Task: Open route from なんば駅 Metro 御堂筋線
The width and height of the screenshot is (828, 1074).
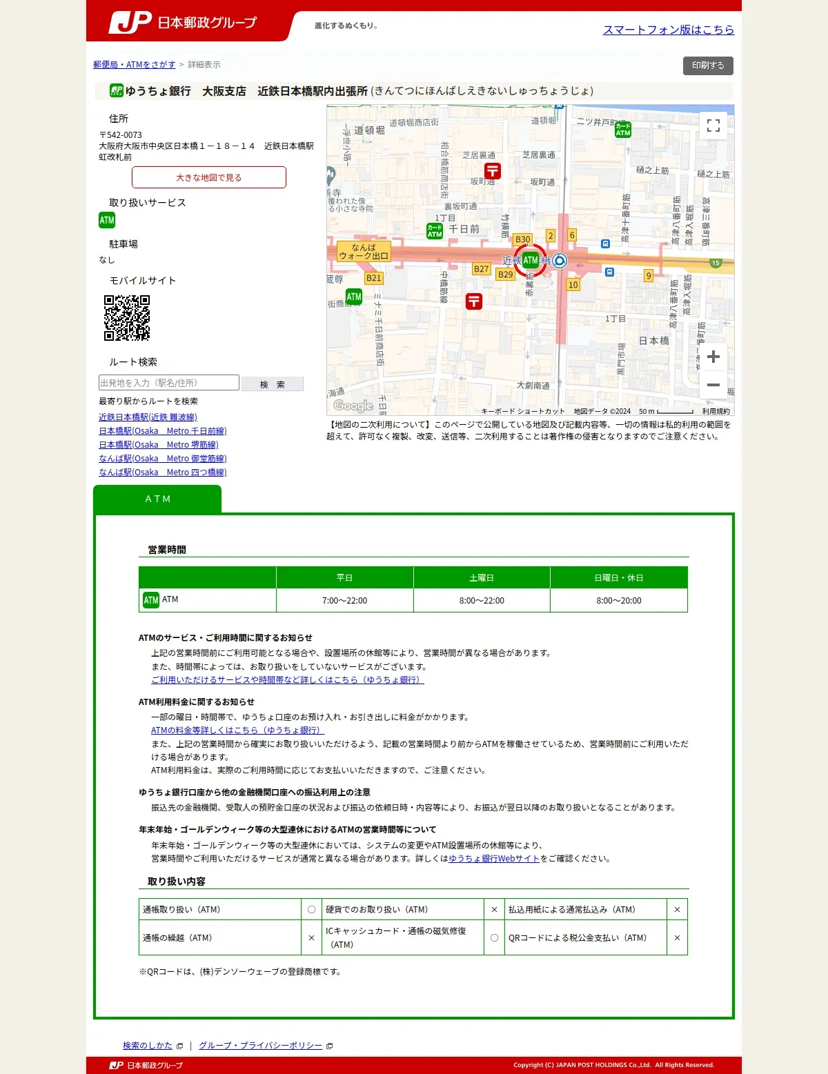Action: (x=163, y=459)
